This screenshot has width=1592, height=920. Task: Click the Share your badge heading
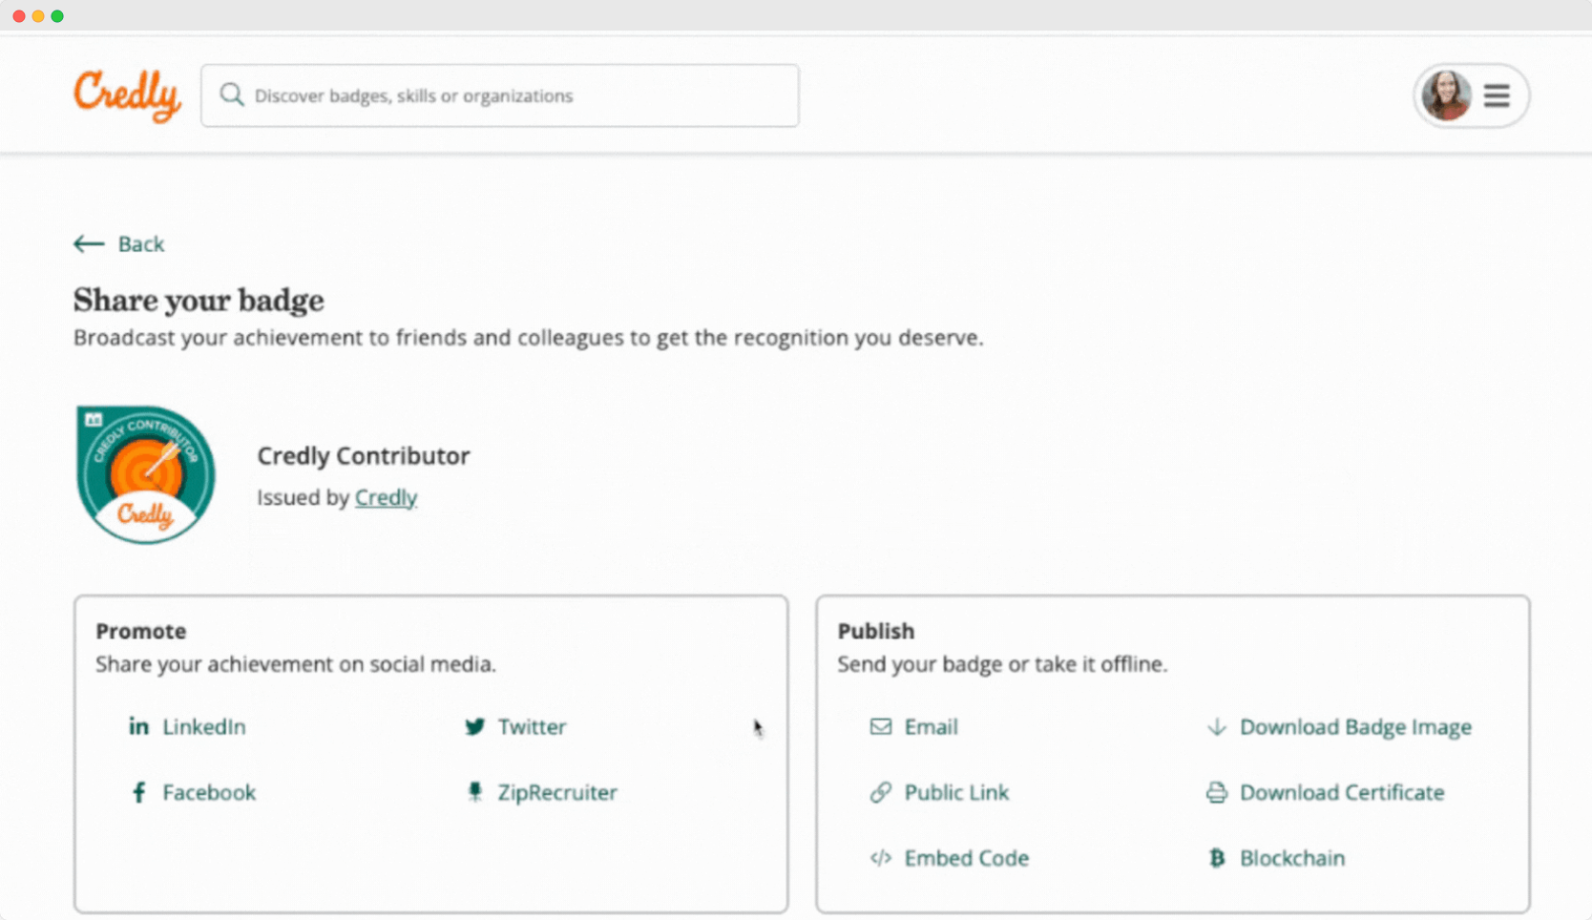click(x=199, y=301)
